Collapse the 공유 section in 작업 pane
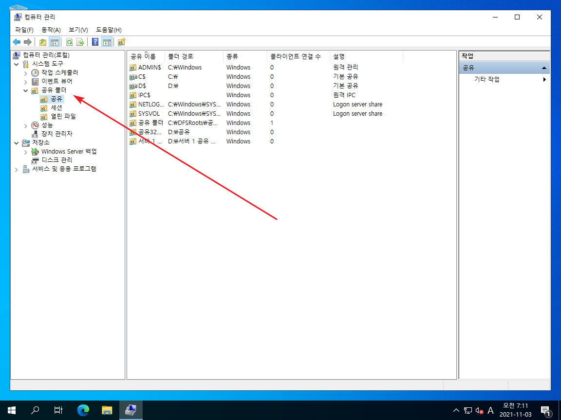This screenshot has height=420, width=561. 544,68
